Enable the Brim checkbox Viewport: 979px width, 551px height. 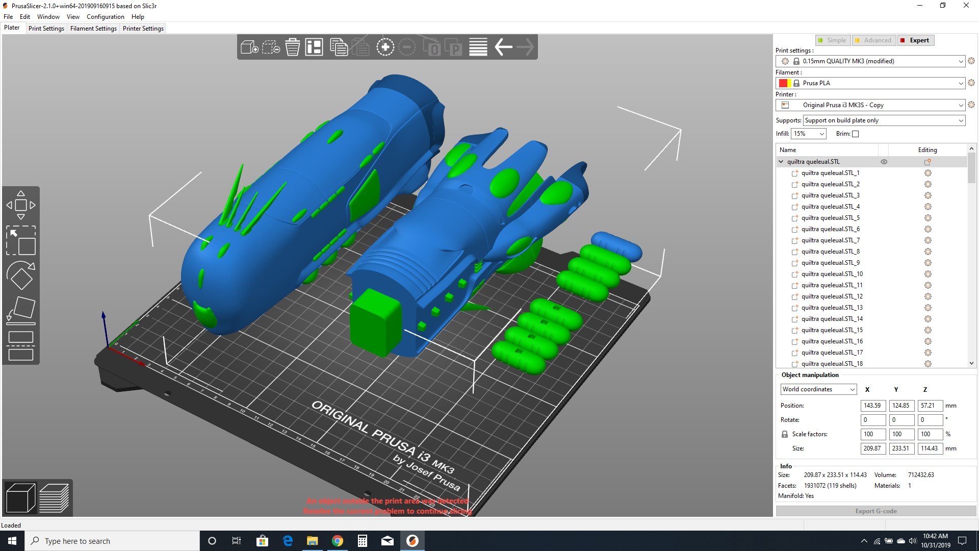[x=856, y=134]
